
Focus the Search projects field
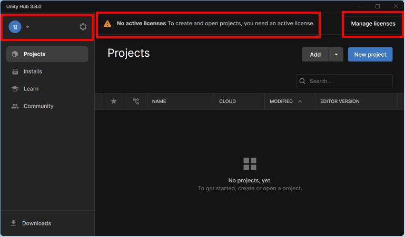[x=344, y=81]
